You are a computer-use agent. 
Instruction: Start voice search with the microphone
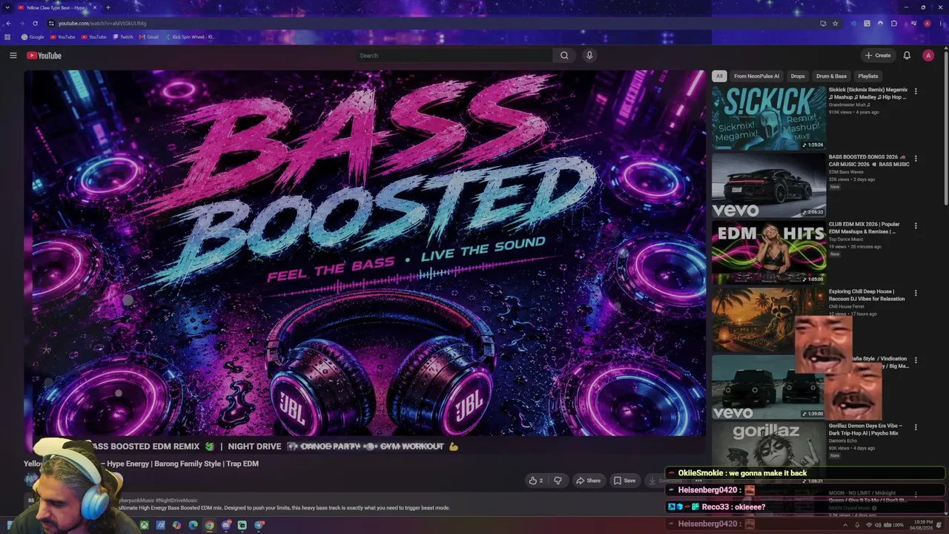[589, 56]
